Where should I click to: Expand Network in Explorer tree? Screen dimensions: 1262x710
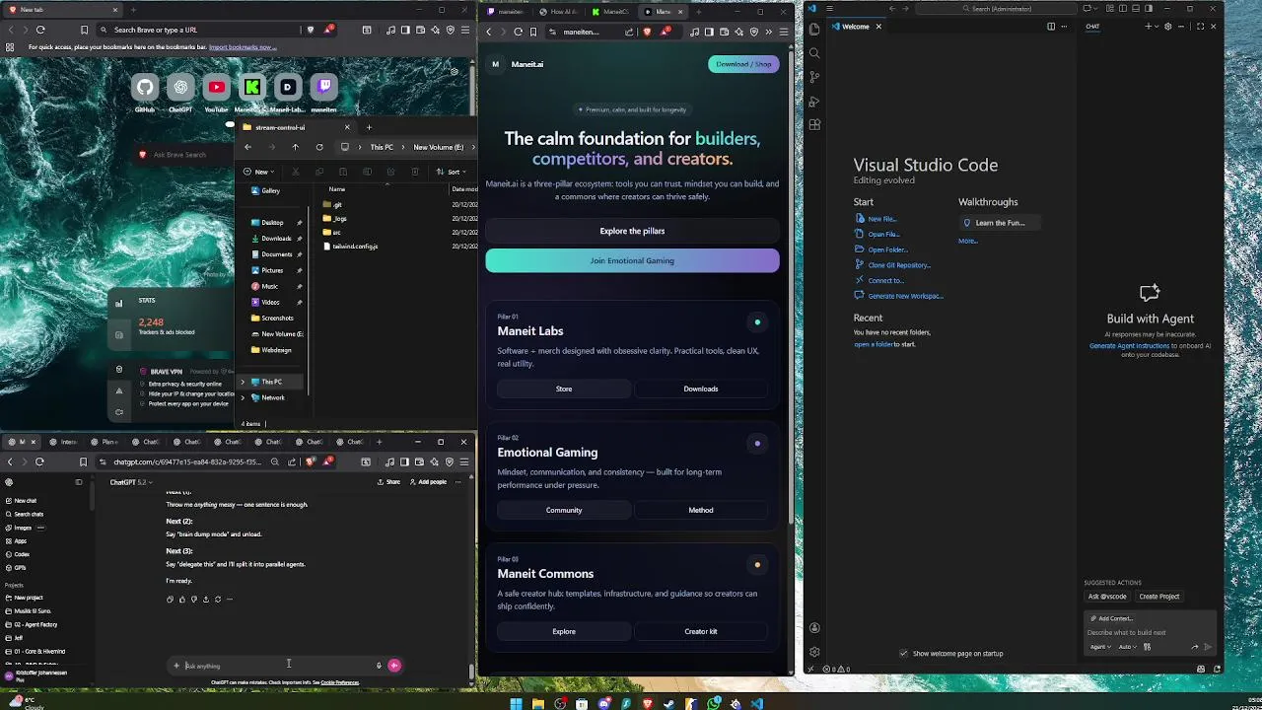(x=243, y=397)
